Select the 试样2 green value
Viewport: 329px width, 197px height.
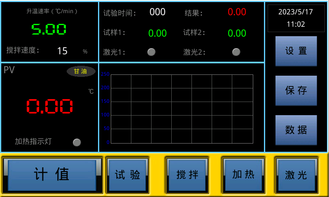pyautogui.click(x=237, y=33)
